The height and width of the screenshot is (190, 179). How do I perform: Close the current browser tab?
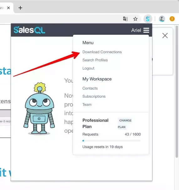point(8,8)
